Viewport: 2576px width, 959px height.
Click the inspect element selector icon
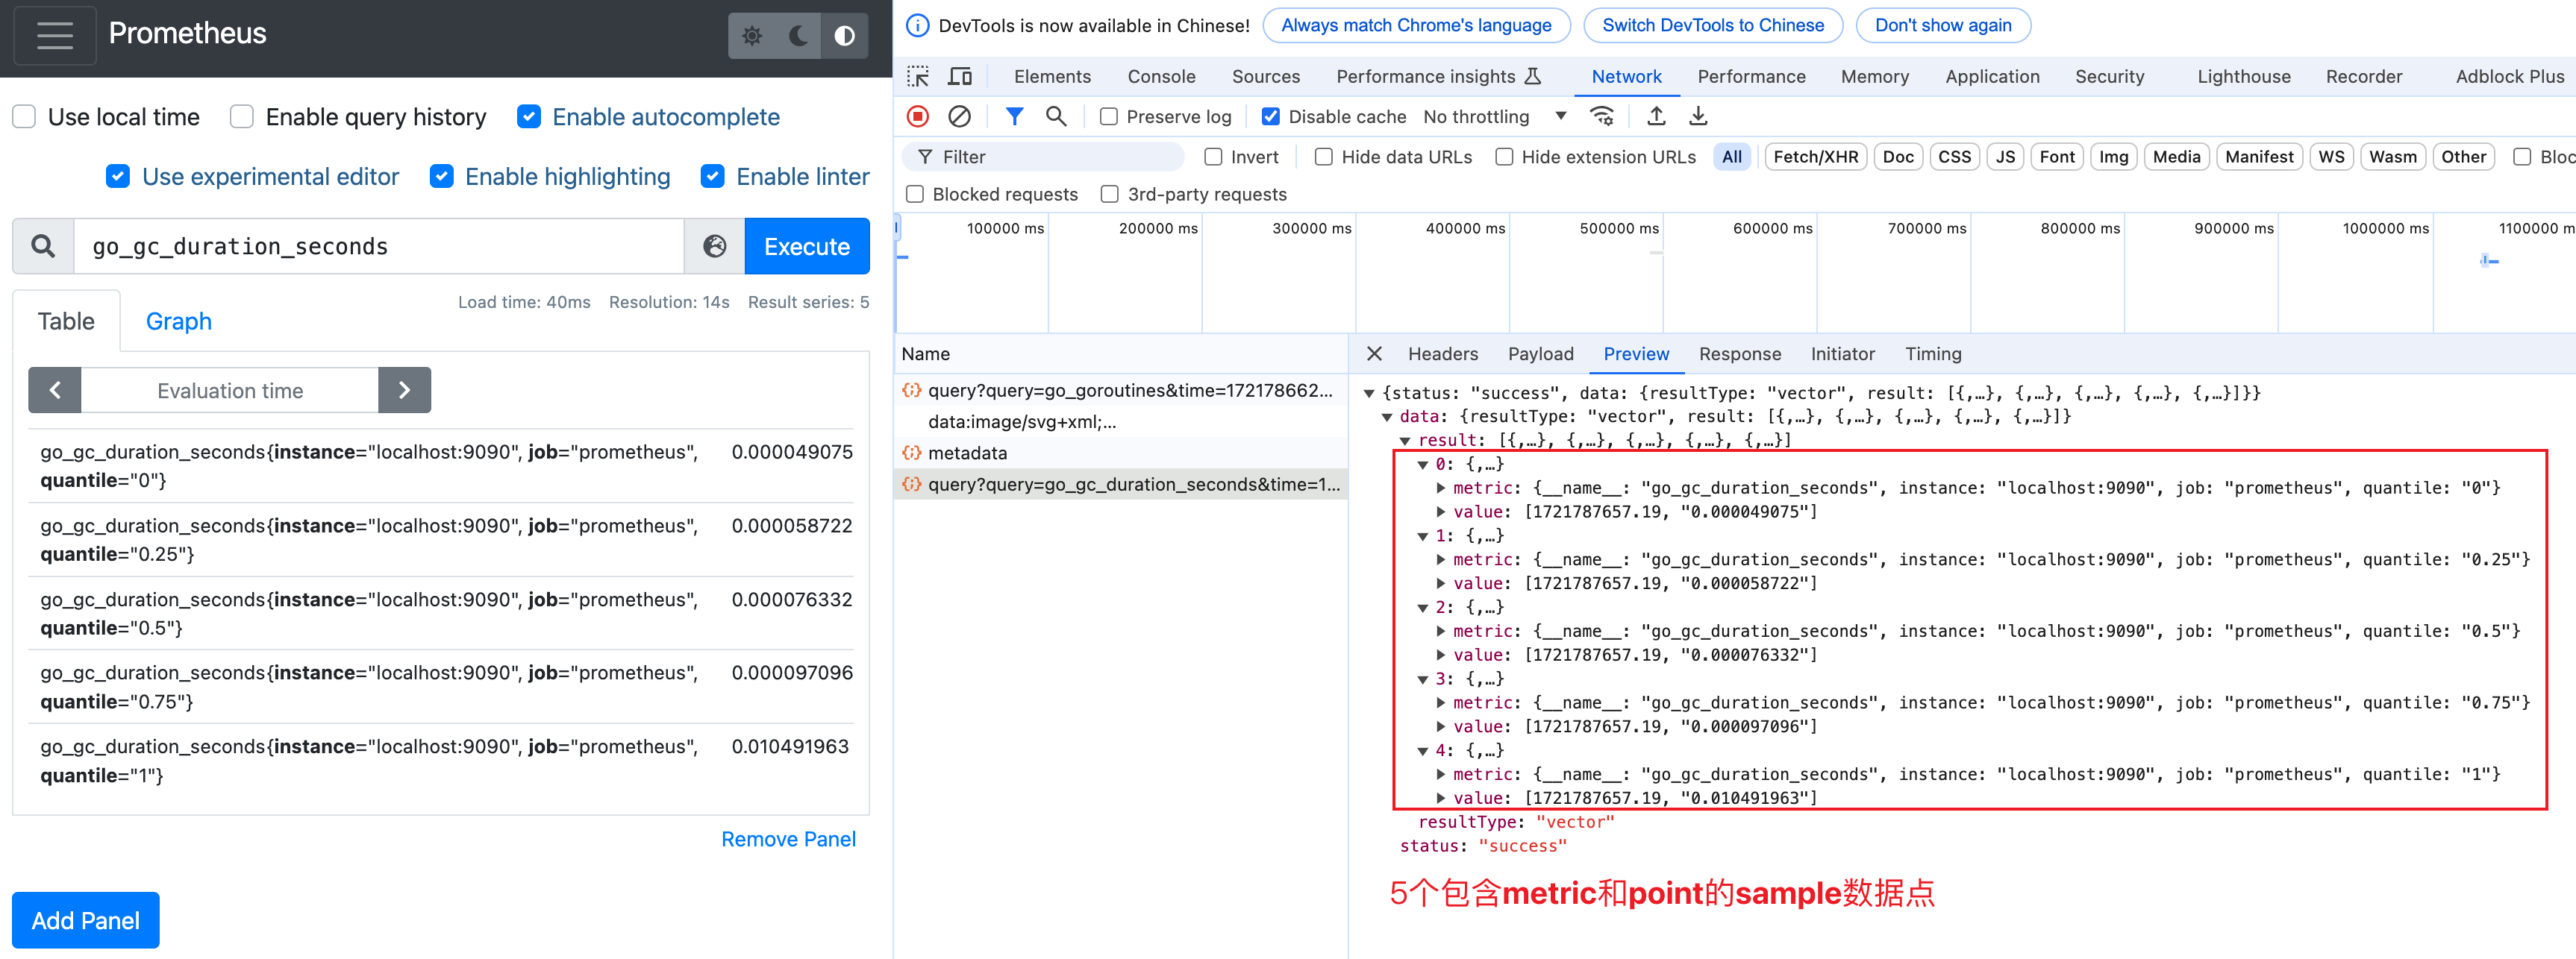click(917, 77)
